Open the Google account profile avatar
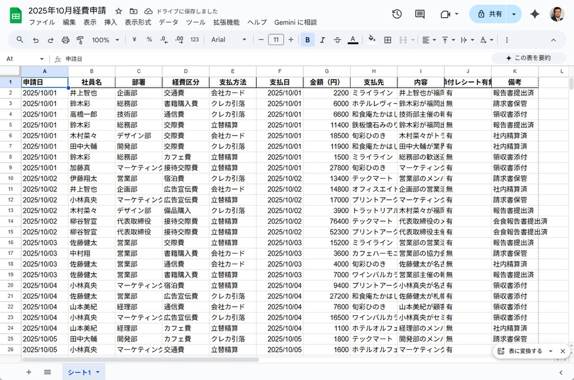Screen dimensions: 574x380 (x=557, y=14)
